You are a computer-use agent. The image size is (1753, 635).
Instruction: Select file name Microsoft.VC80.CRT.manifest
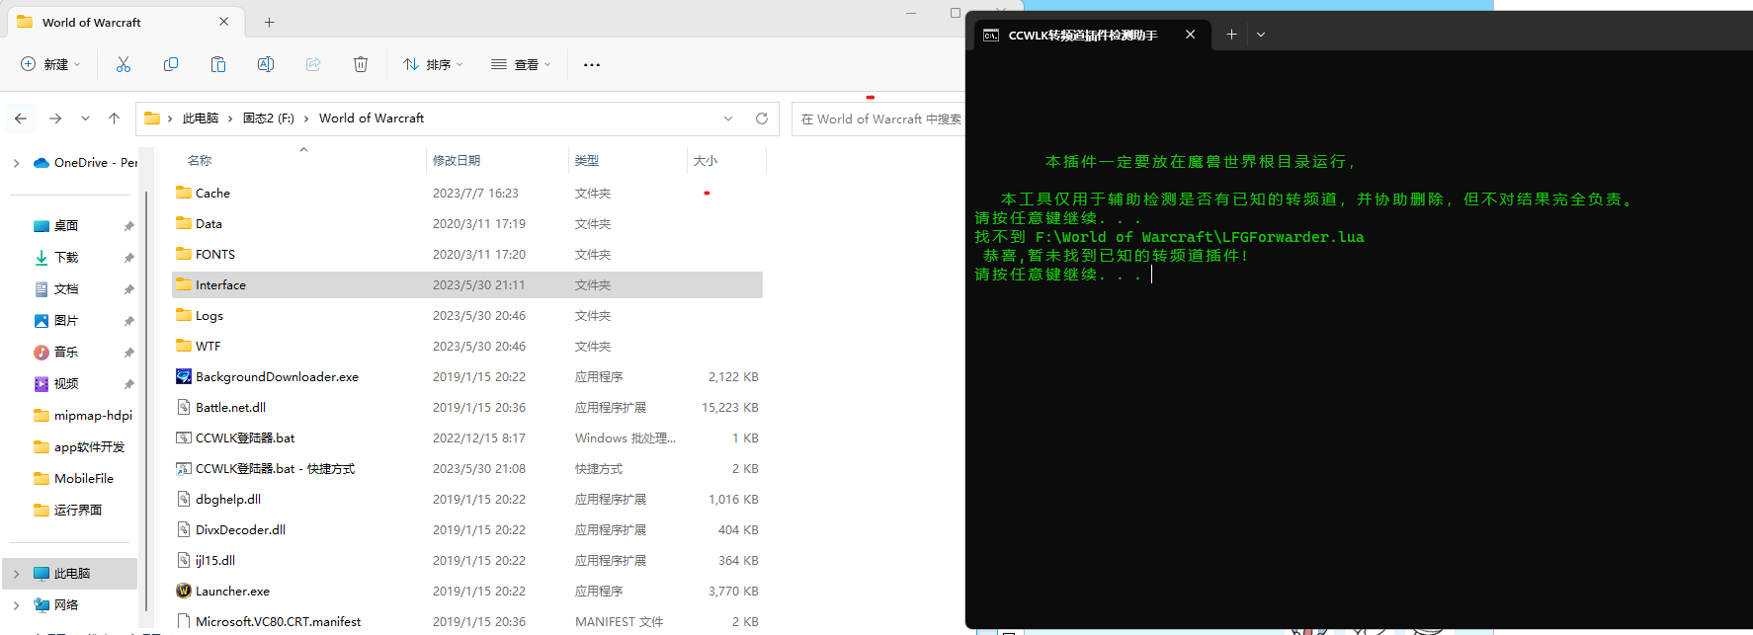[278, 621]
